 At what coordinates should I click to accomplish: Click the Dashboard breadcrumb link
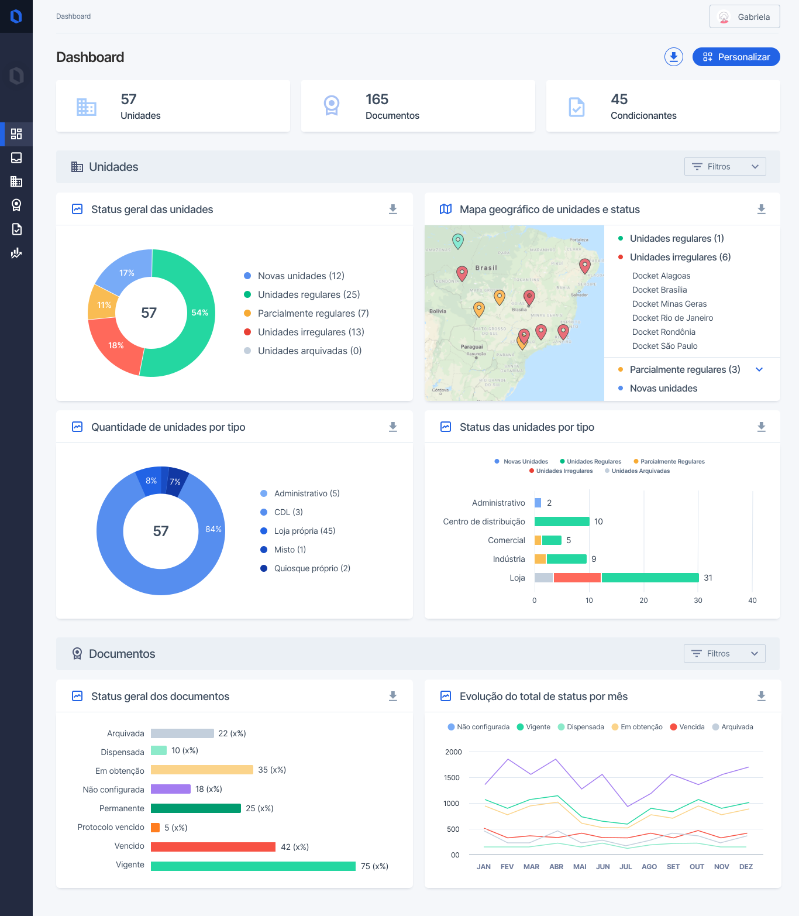pos(73,16)
